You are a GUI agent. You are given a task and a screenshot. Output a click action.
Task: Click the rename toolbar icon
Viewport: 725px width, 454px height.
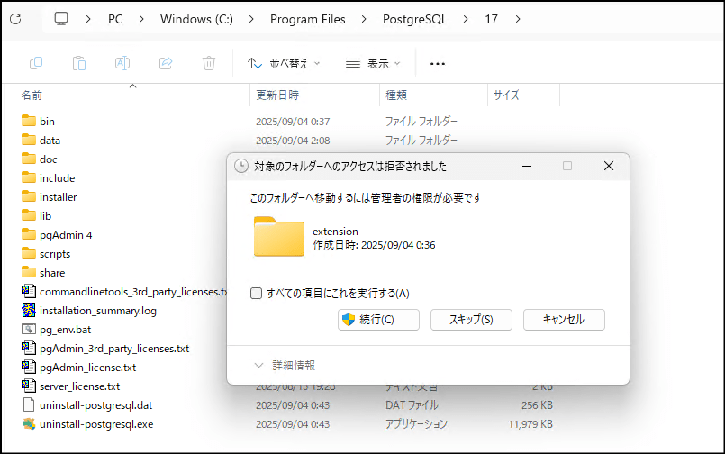(x=122, y=63)
